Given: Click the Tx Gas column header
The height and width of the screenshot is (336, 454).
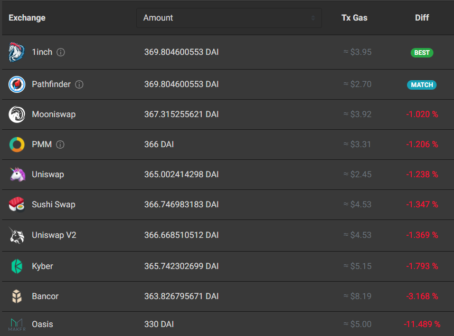Looking at the screenshot, I should tap(354, 18).
